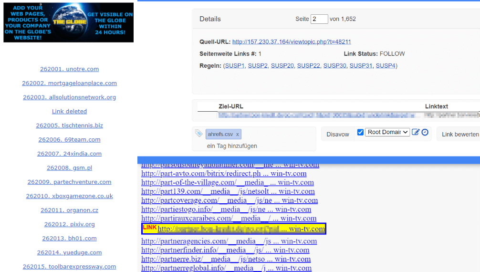The height and width of the screenshot is (272, 480).
Task: Open the Quell-URL viewtopic.php link
Action: click(292, 42)
